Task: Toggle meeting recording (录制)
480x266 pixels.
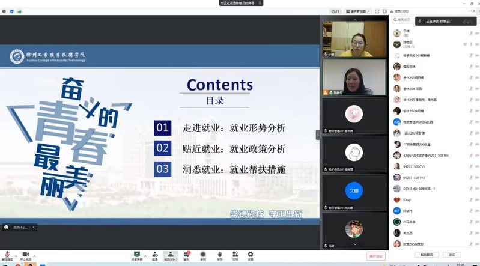Action: (203, 256)
